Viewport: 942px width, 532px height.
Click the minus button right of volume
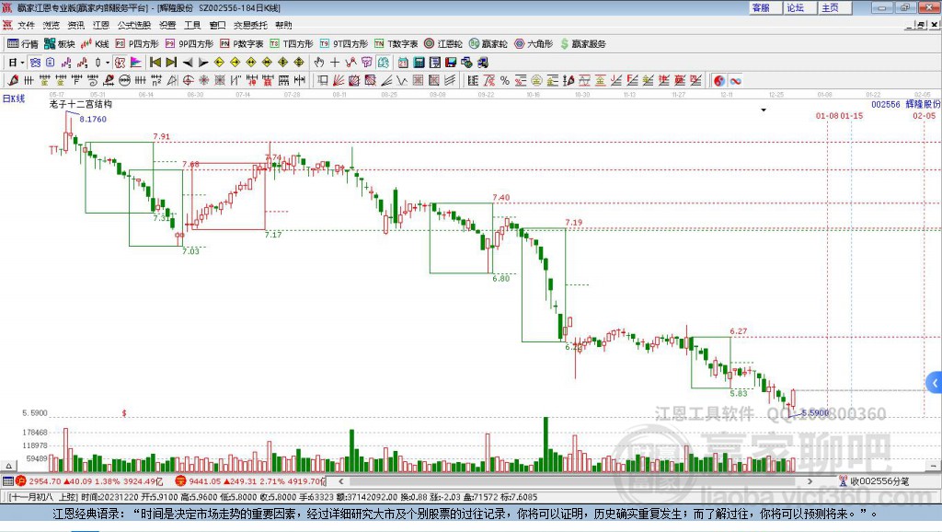[x=933, y=466]
